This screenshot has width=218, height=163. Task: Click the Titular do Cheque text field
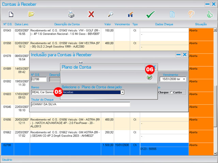(x=80, y=104)
